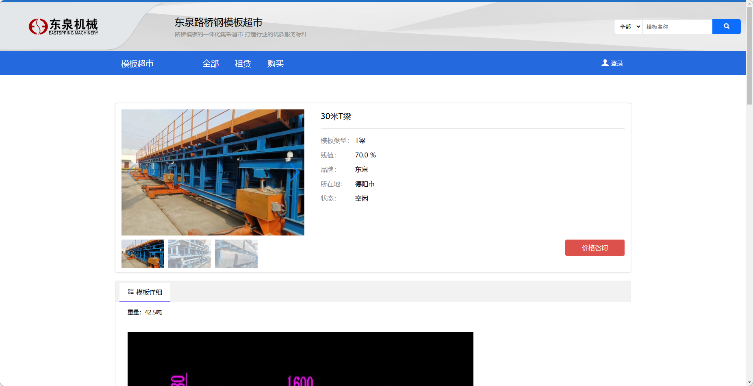Click the 重量: 42.5吨 text
Image resolution: width=753 pixels, height=386 pixels.
(145, 312)
